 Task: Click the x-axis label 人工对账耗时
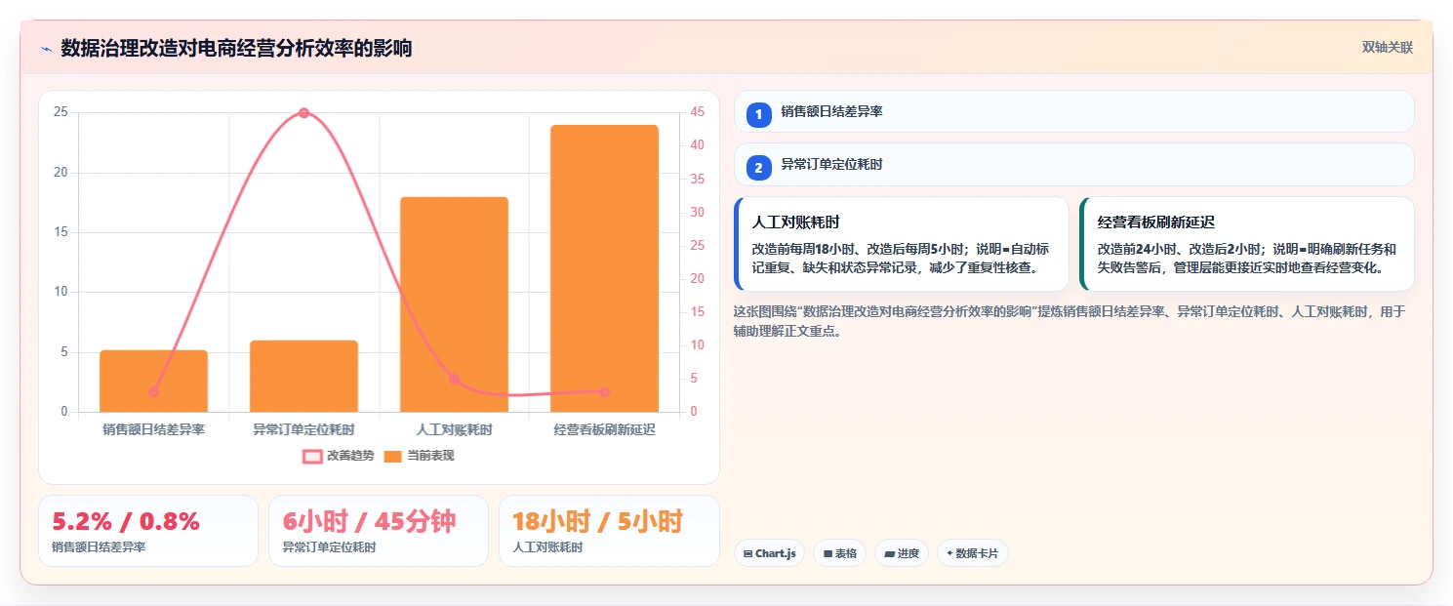click(454, 429)
